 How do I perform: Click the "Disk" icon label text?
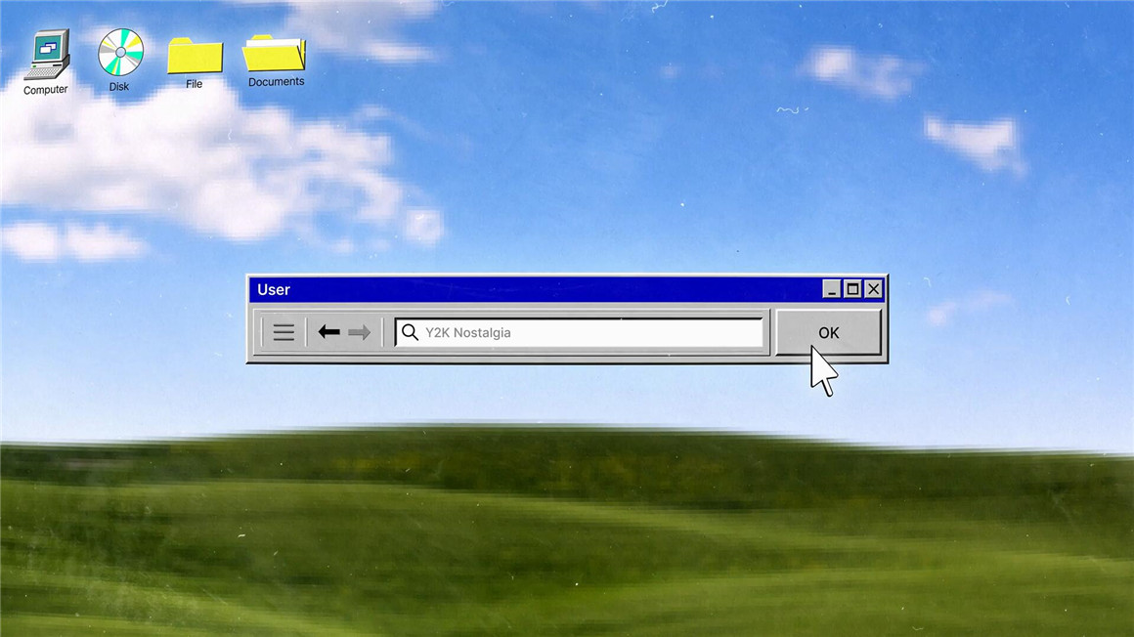tap(119, 87)
